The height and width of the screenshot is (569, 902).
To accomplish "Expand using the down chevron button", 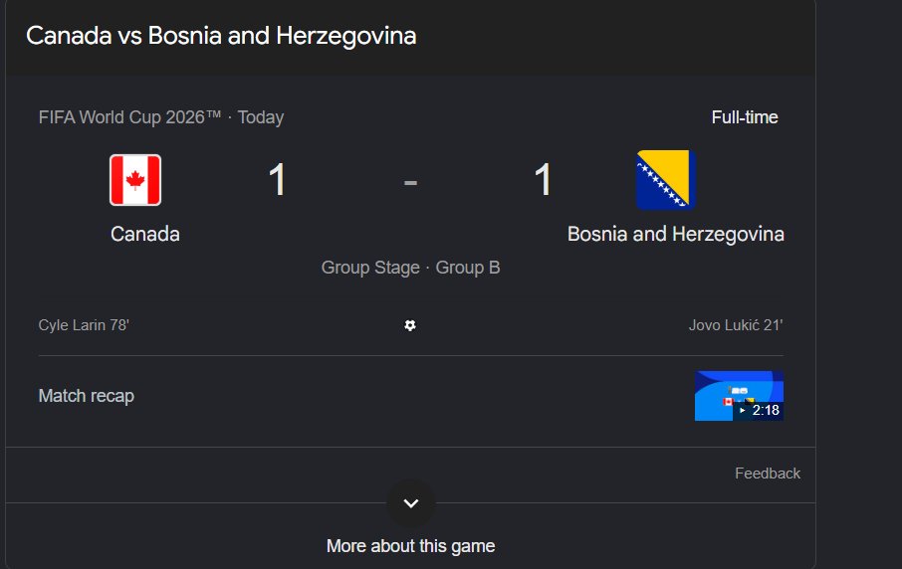I will 411,503.
